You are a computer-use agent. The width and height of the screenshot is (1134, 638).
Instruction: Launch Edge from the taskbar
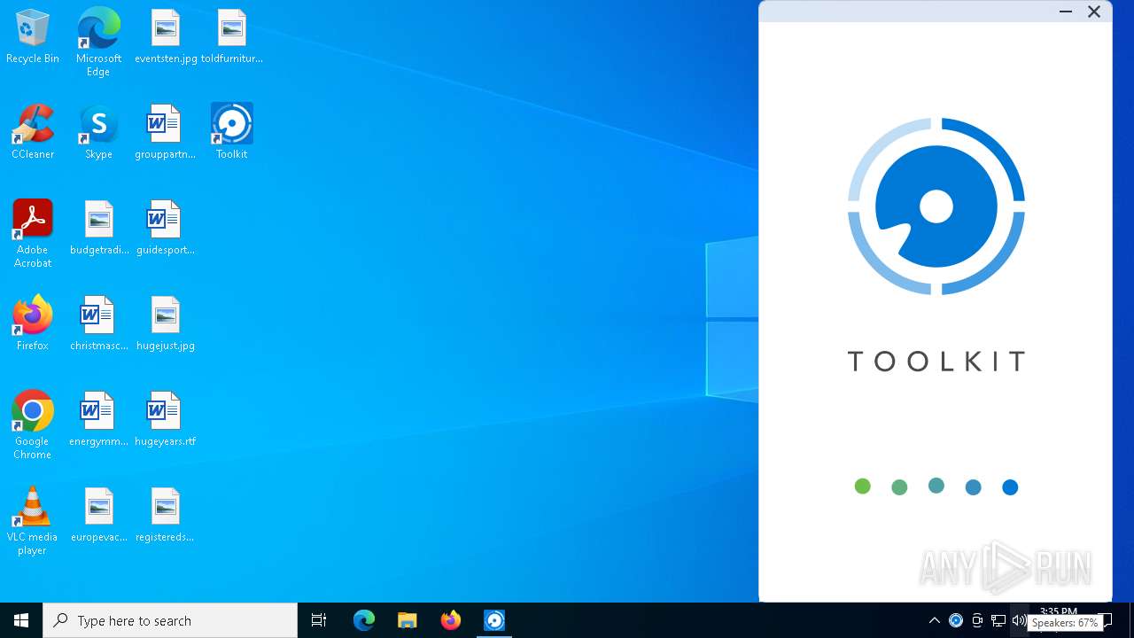364,620
